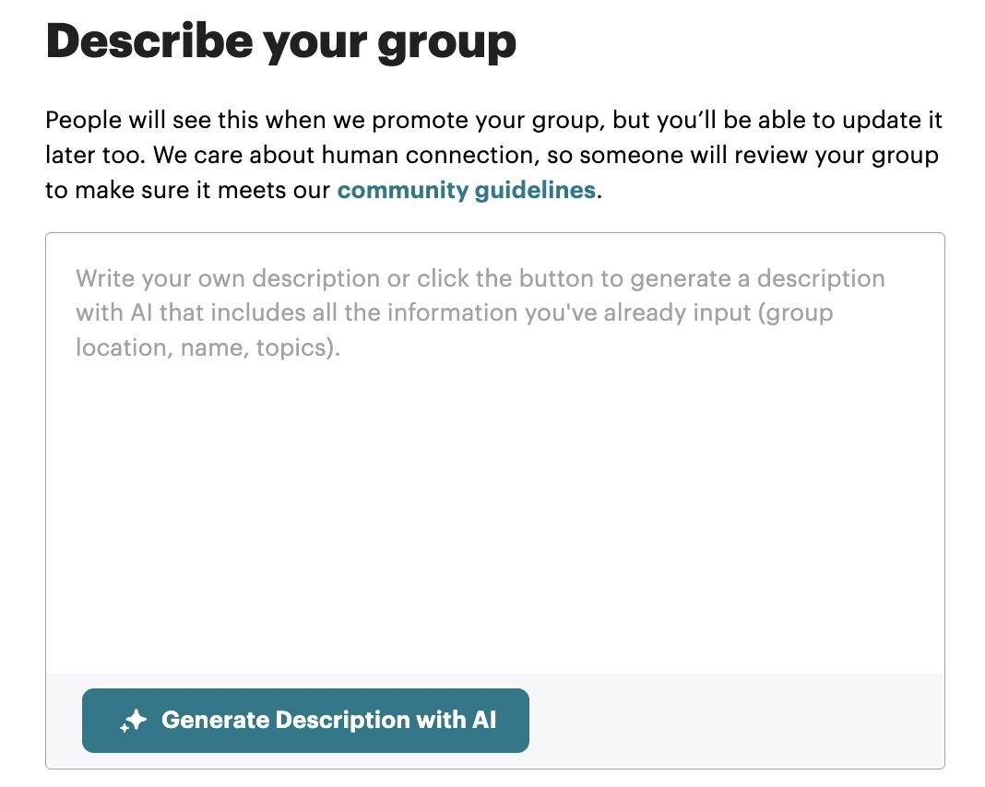Click the word 'guidelines' in the teal link

click(535, 190)
